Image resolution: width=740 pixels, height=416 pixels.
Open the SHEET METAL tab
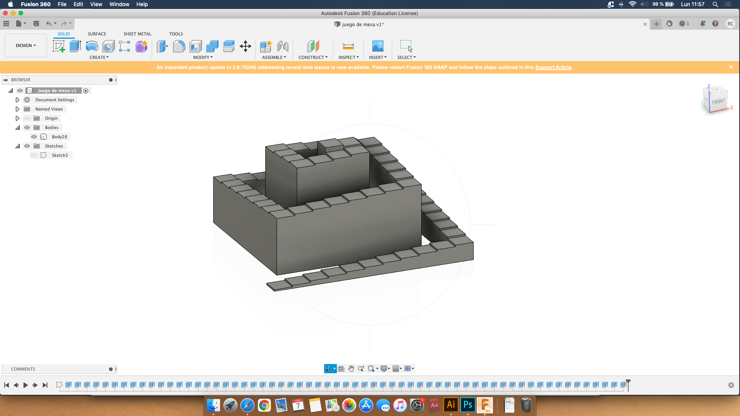(x=137, y=34)
